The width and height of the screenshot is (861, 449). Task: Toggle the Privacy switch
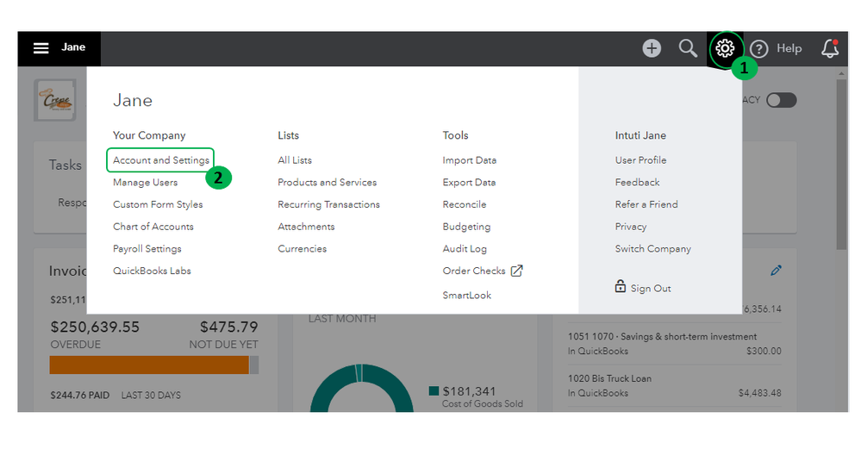click(x=782, y=101)
